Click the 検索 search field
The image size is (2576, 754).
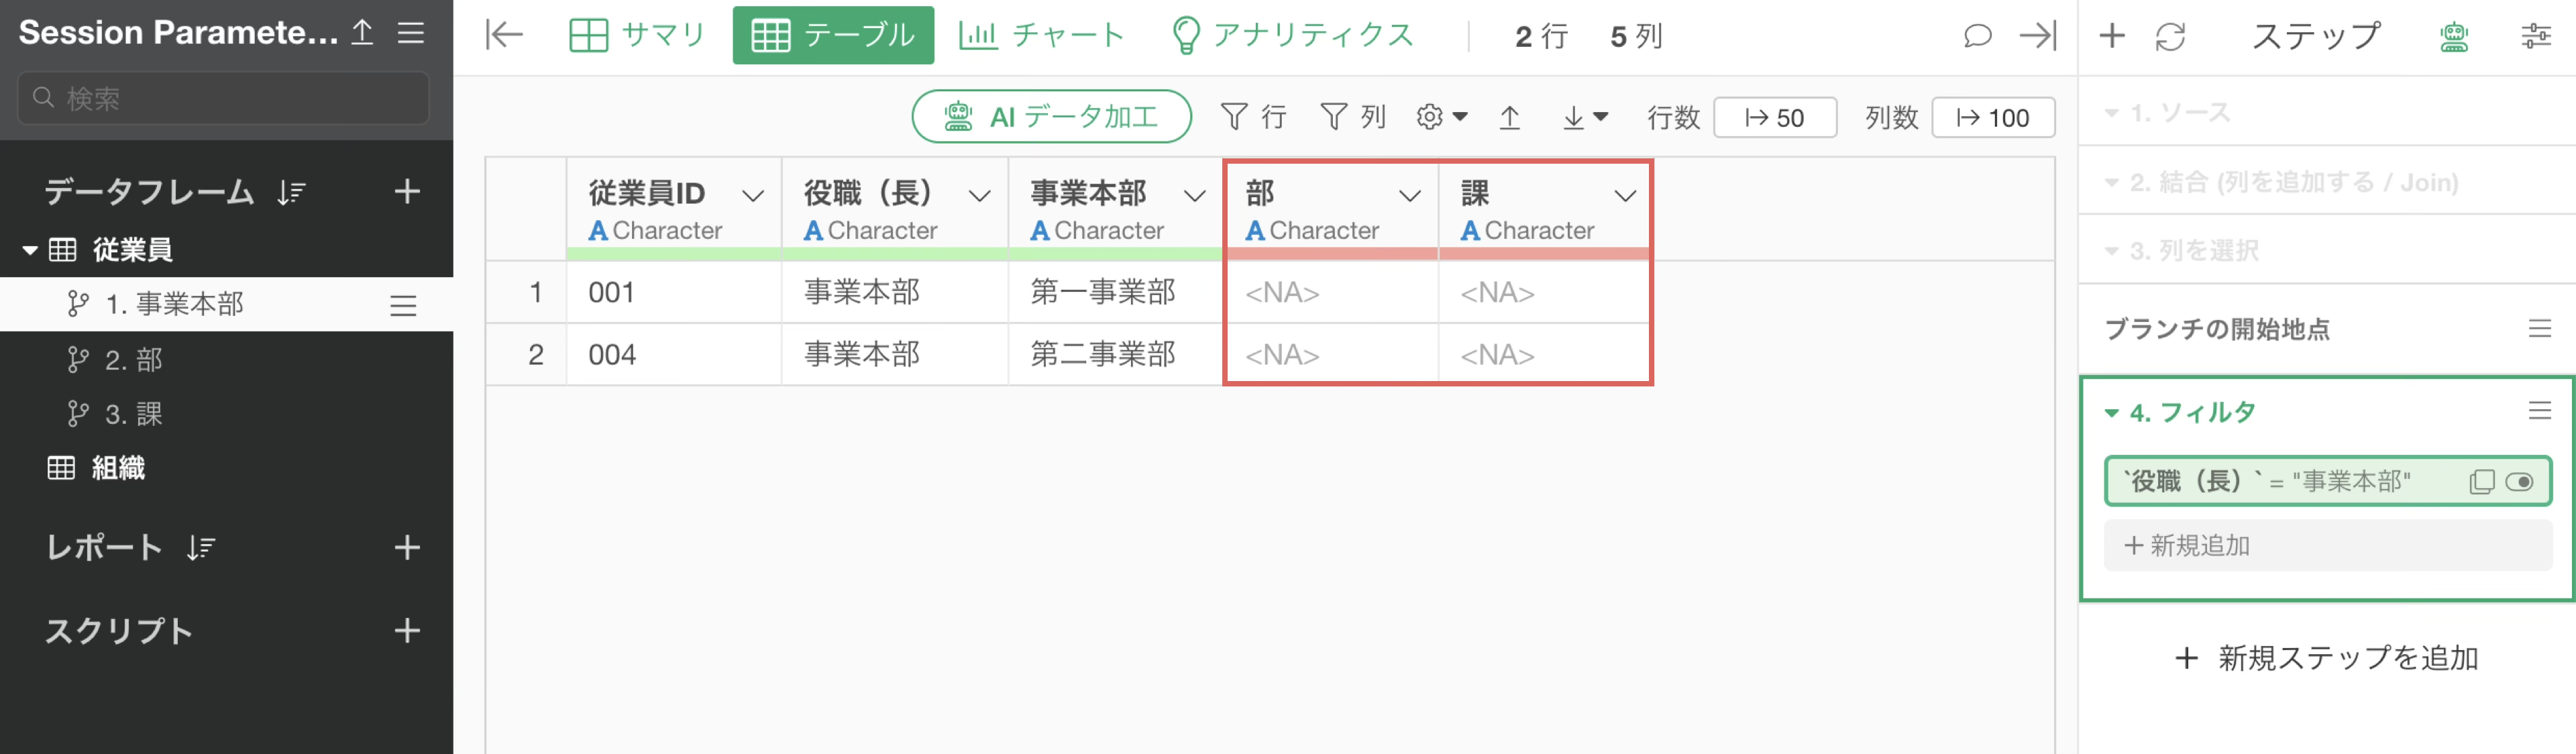coord(224,98)
